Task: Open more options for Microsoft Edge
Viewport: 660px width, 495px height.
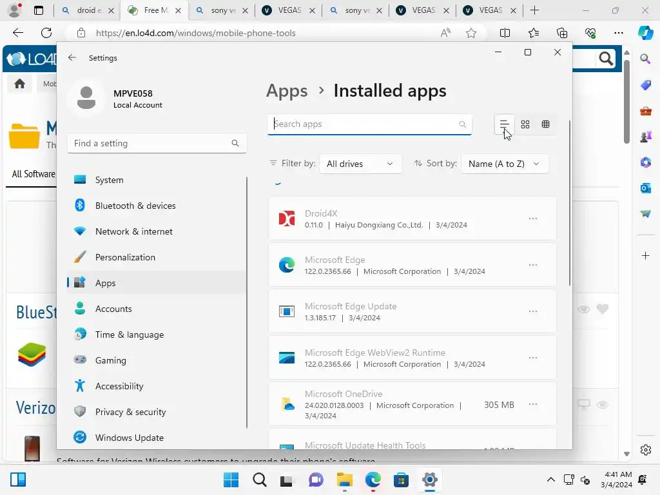Action: click(x=533, y=265)
